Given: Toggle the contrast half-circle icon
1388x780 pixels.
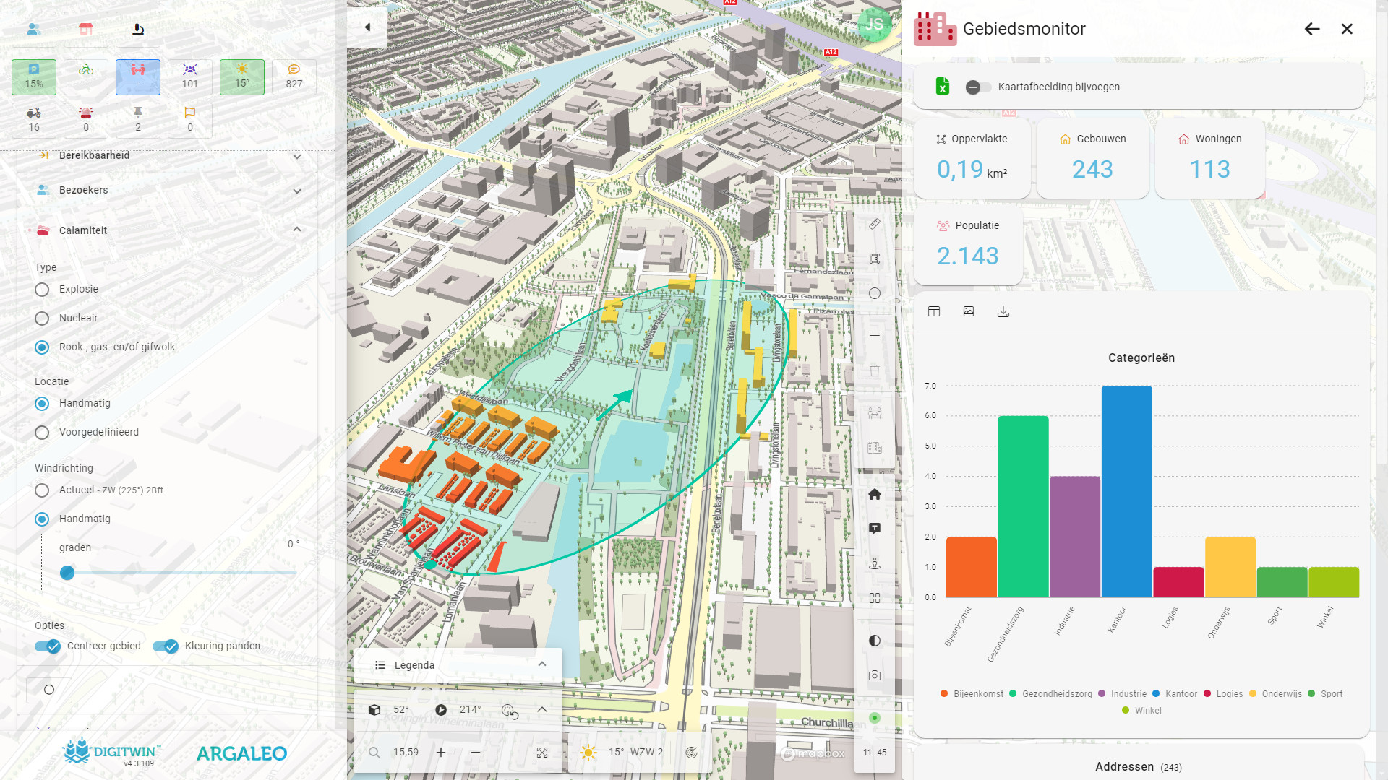Looking at the screenshot, I should [x=874, y=641].
